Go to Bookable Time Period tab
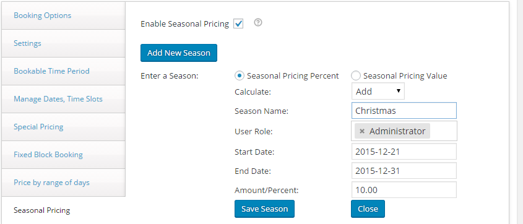Viewport: 523px width, 224px height. click(x=63, y=71)
